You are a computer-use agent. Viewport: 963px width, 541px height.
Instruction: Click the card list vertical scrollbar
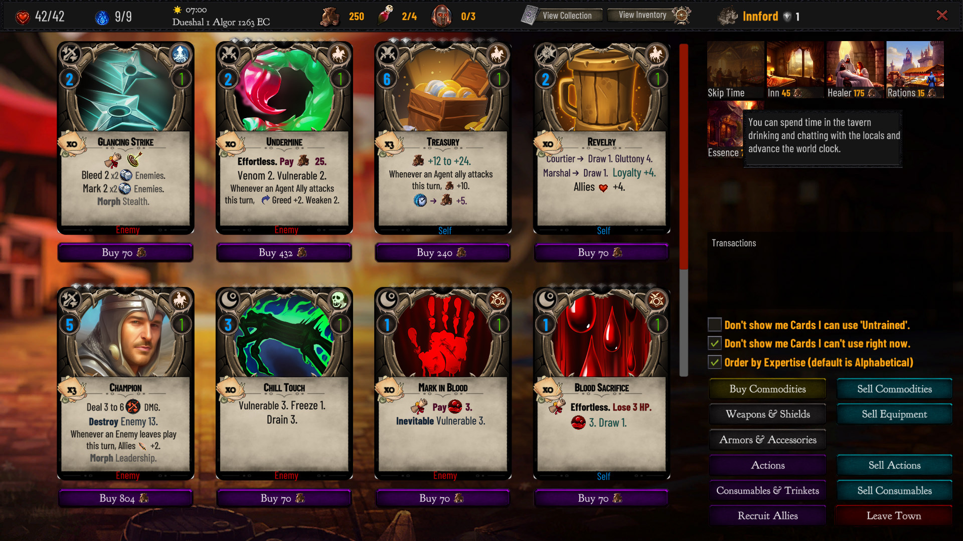(x=684, y=210)
